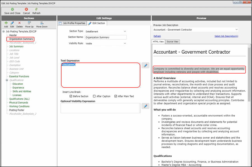Toggle the After Main Text checkbox
This screenshot has width=252, height=167.
116,96
